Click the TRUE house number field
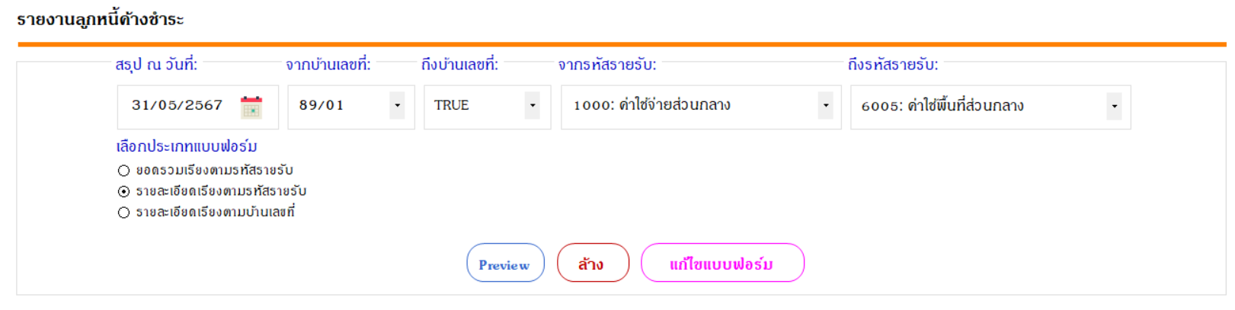The image size is (1235, 310). coord(487,107)
